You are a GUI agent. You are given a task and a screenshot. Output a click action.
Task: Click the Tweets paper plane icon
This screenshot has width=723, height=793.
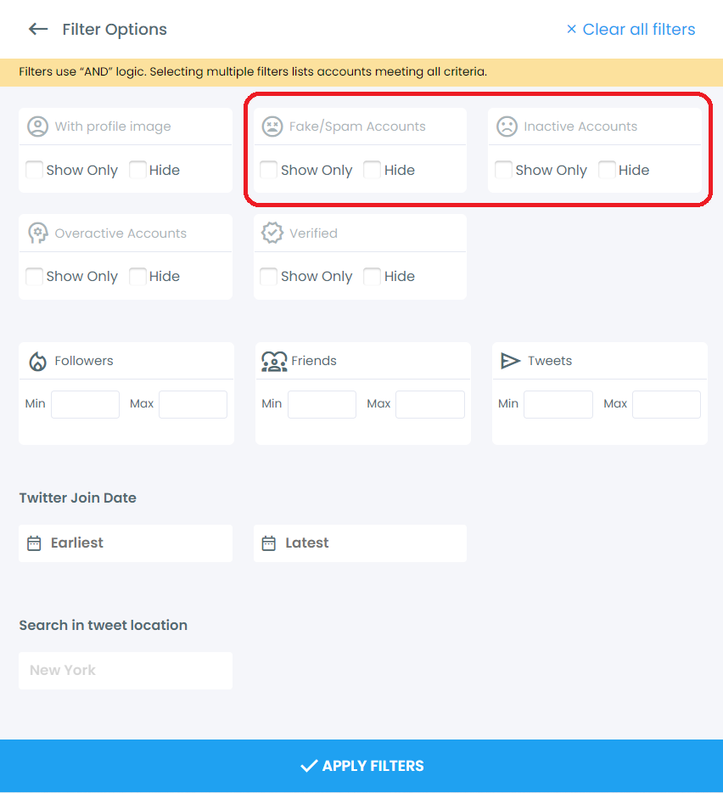(510, 360)
